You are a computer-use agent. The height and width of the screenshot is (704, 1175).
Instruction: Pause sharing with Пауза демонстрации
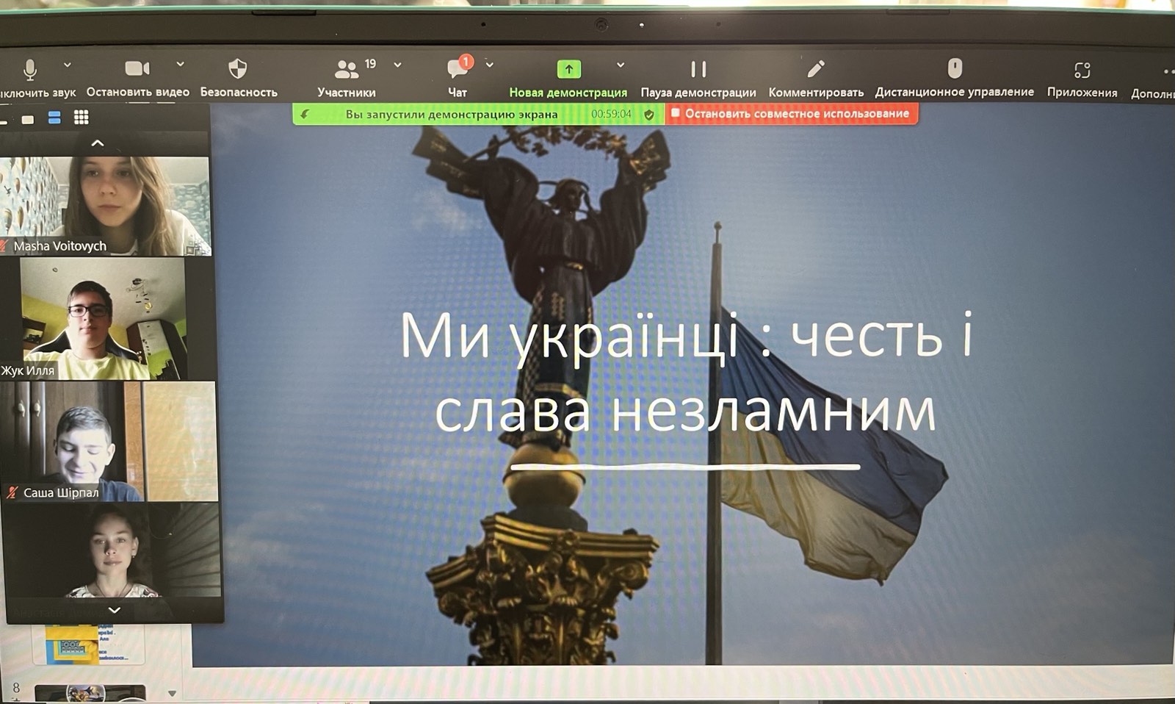point(698,70)
